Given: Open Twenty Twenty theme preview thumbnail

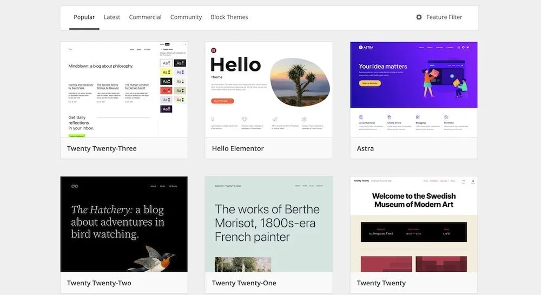Looking at the screenshot, I should (x=414, y=224).
